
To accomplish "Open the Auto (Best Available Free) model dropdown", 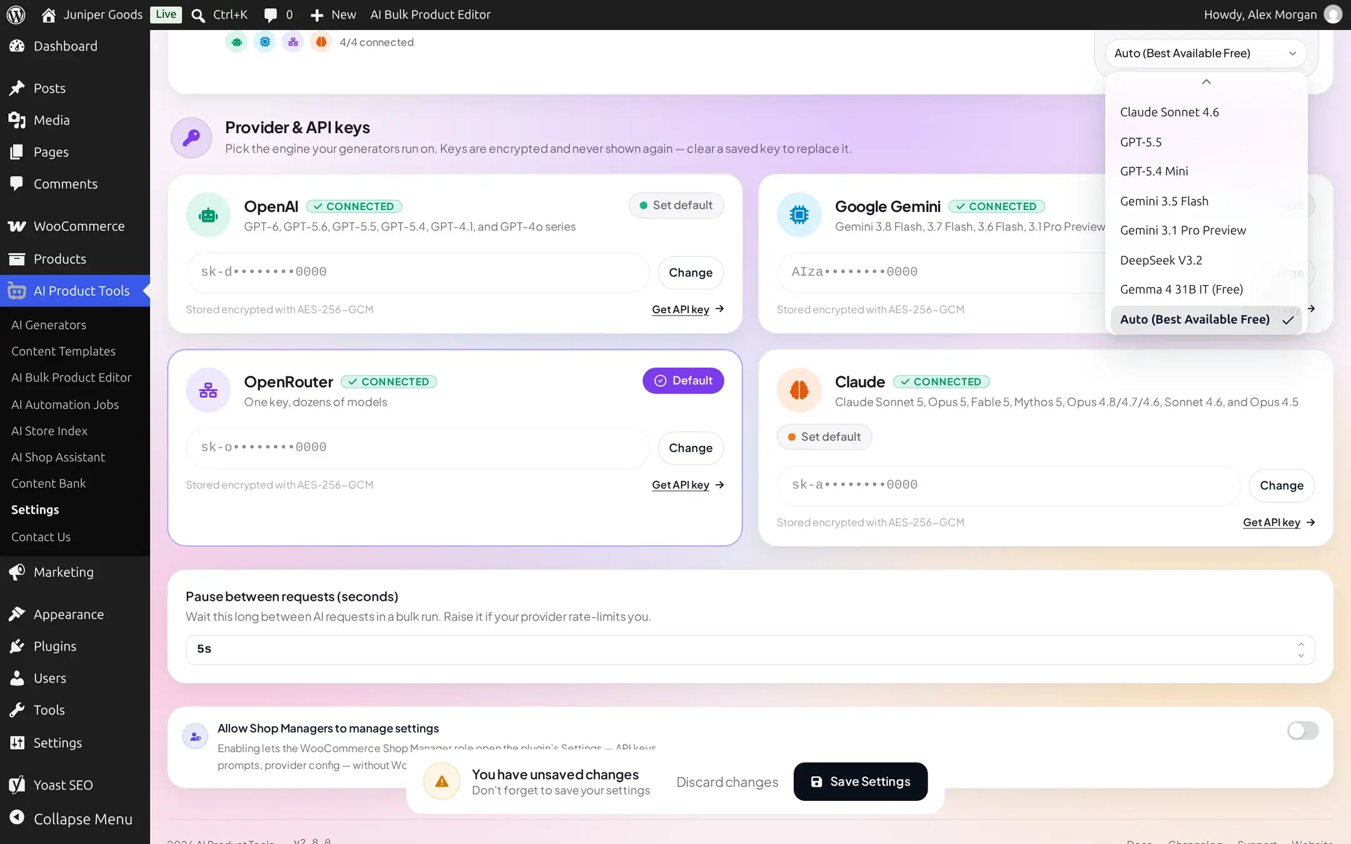I will click(x=1205, y=53).
